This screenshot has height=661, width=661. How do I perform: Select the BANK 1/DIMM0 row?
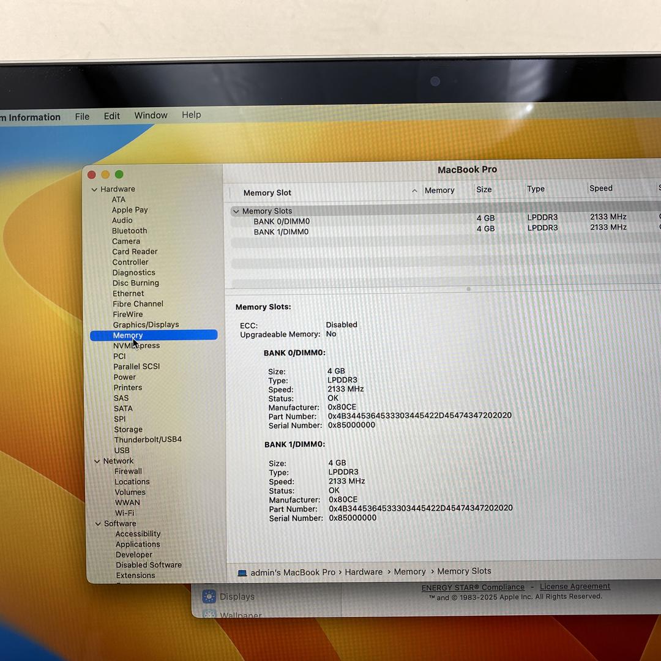[x=282, y=232]
